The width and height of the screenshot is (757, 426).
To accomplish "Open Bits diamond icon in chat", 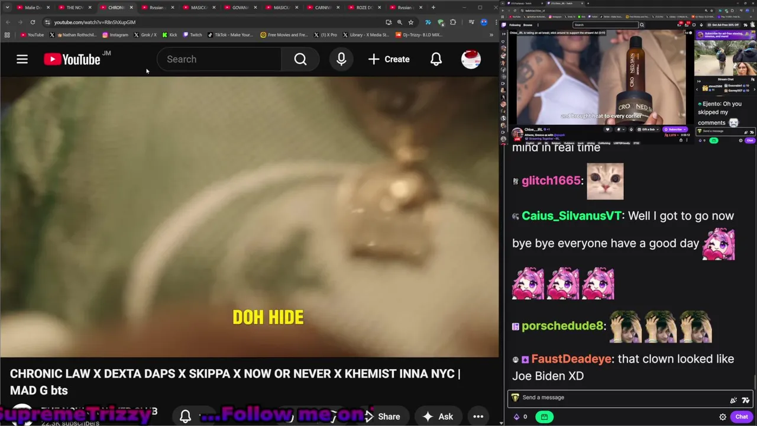I will (x=516, y=417).
